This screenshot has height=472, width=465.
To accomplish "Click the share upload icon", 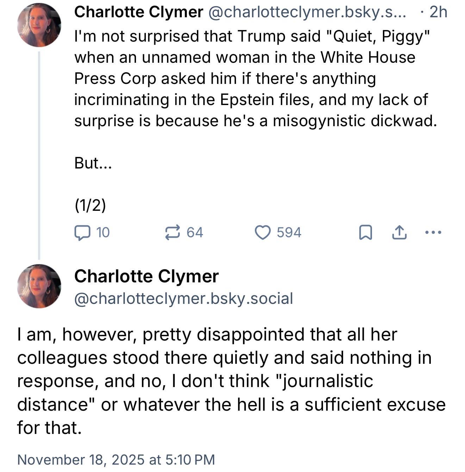I will tap(399, 233).
